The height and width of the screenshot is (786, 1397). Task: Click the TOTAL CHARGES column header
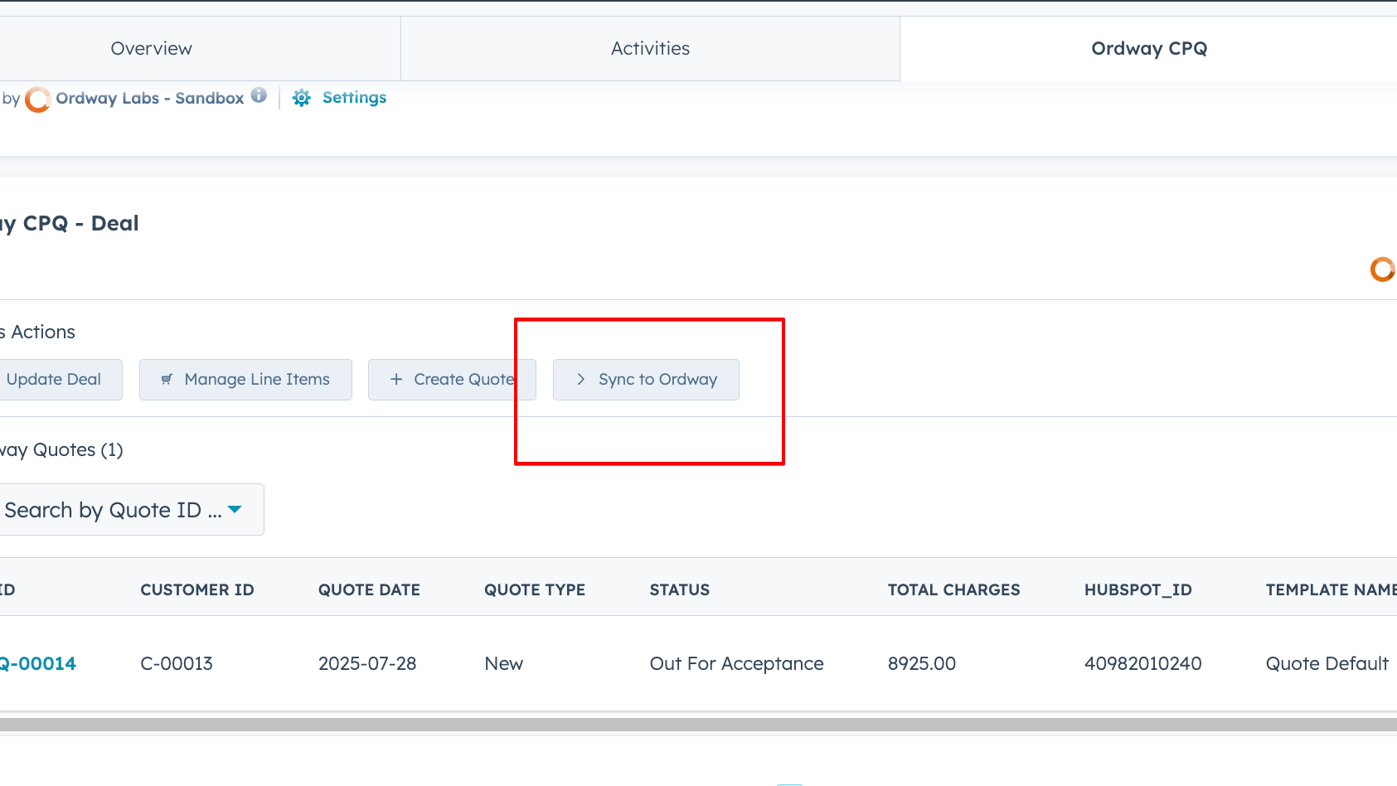coord(953,589)
